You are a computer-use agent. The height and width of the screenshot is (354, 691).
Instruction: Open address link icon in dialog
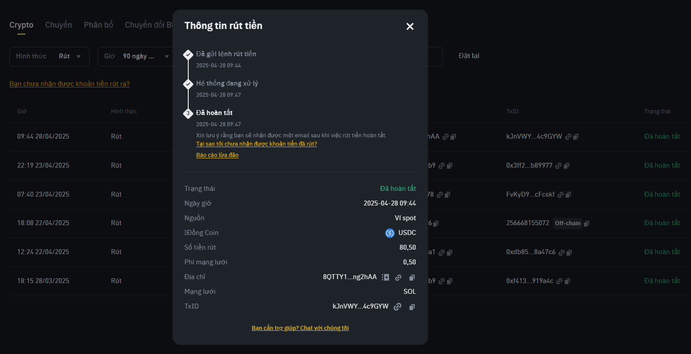(x=398, y=277)
